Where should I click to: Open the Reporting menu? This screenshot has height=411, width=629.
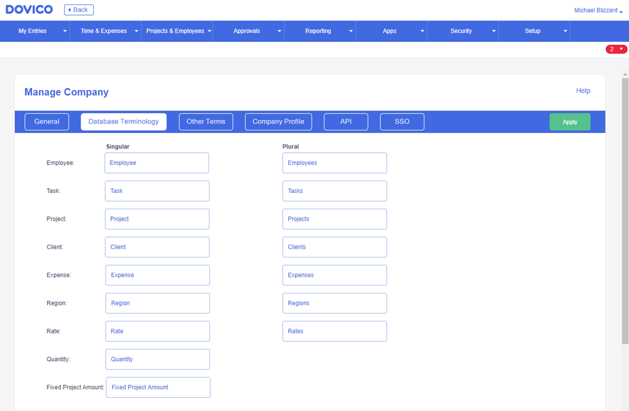pyautogui.click(x=318, y=31)
